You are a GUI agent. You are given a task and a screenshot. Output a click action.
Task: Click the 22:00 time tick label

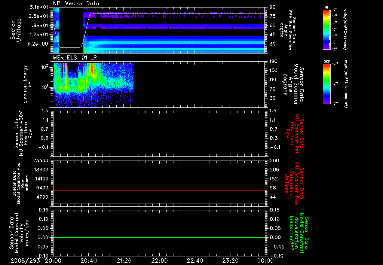(159, 261)
